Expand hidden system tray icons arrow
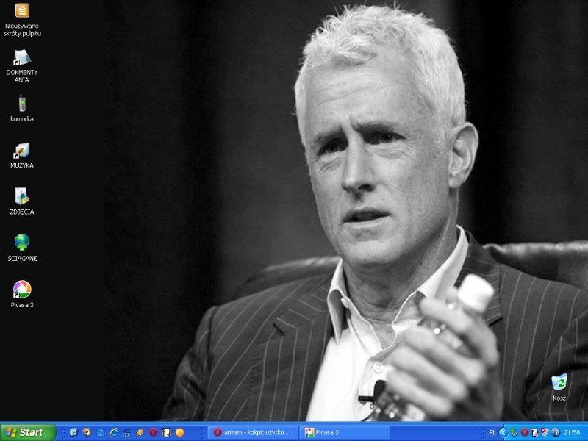The image size is (588, 441). [503, 432]
